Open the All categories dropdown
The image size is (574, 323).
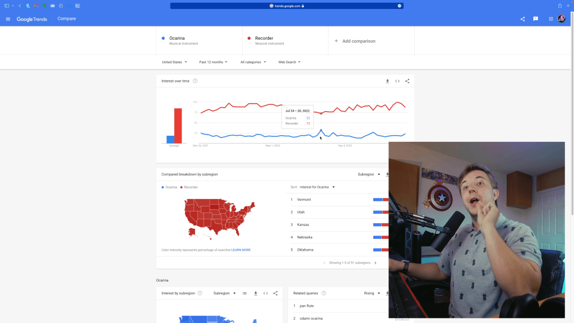[x=253, y=62]
